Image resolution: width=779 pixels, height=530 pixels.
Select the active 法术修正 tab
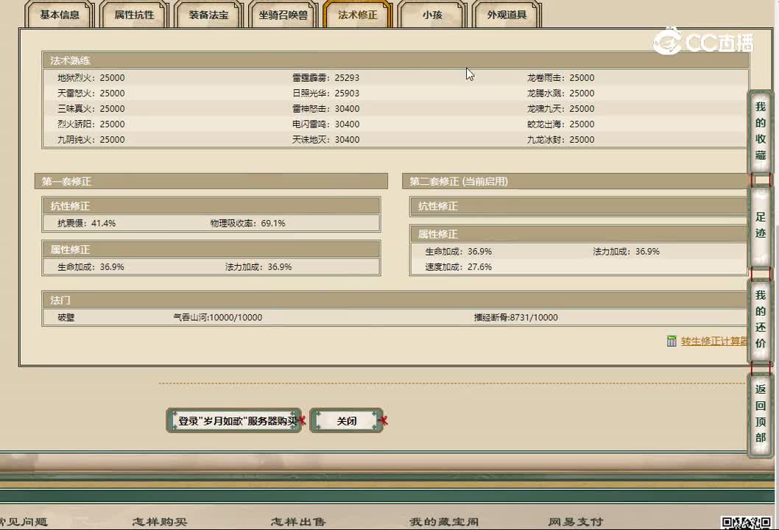click(x=357, y=15)
